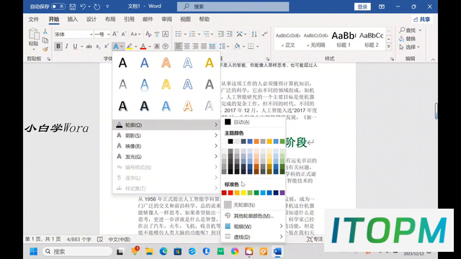Click the Undo arrow icon
The height and width of the screenshot is (259, 461).
click(83, 6)
